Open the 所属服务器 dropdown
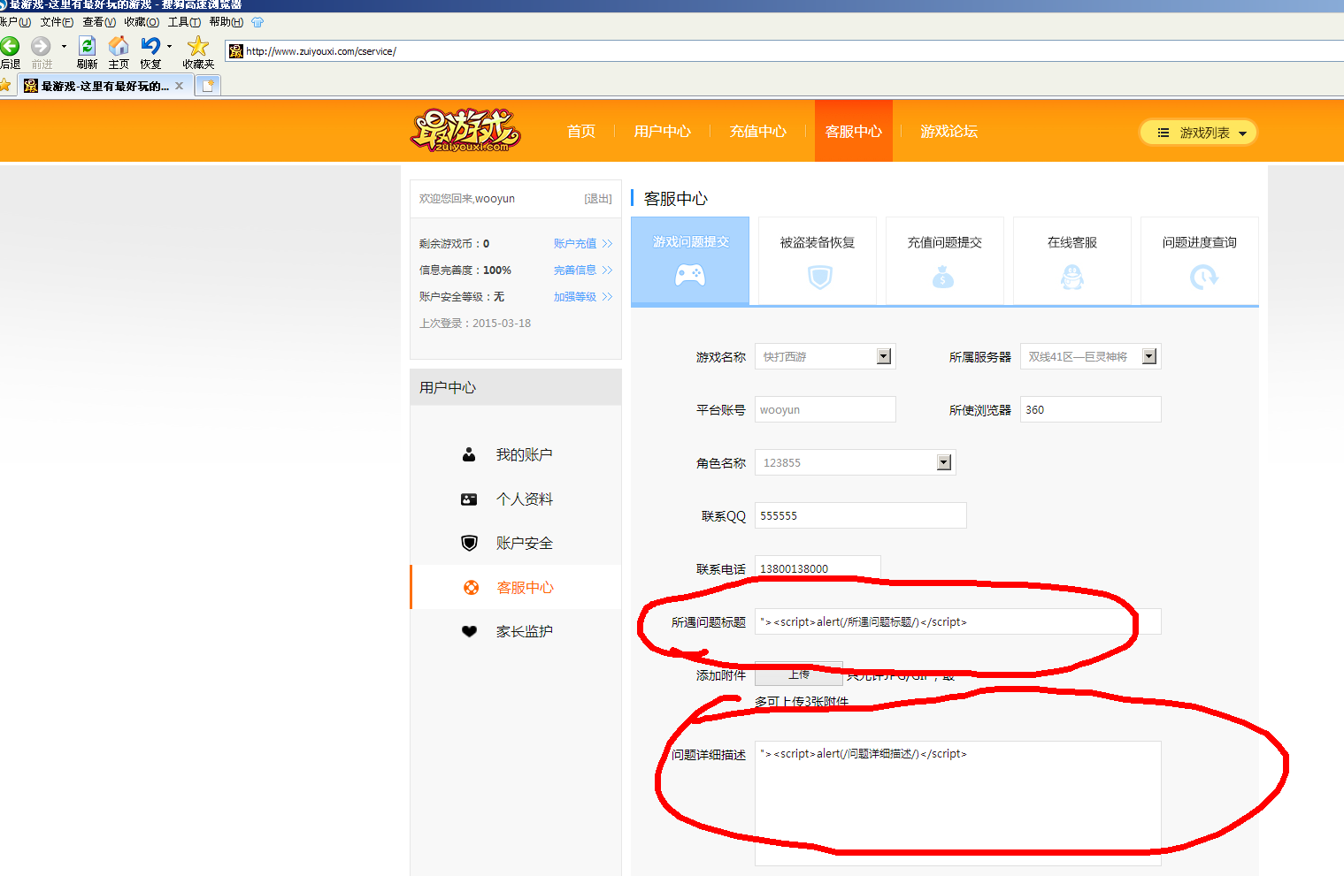 pyautogui.click(x=1091, y=356)
